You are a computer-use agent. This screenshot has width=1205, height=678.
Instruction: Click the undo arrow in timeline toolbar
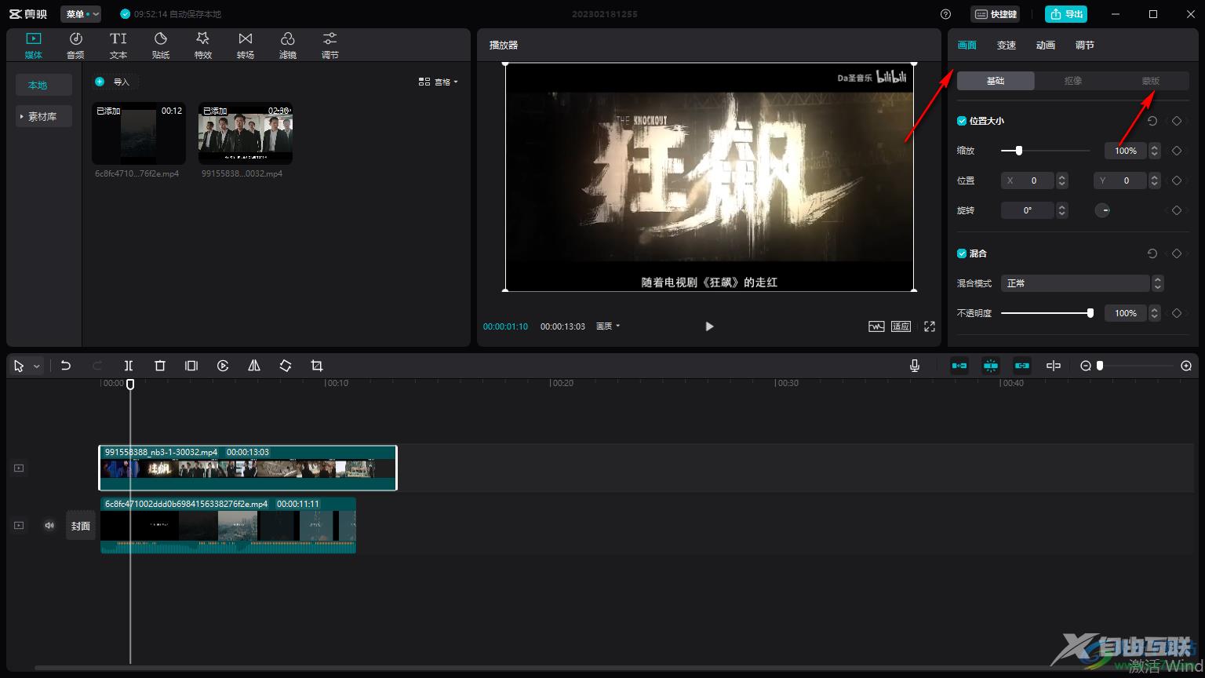66,366
